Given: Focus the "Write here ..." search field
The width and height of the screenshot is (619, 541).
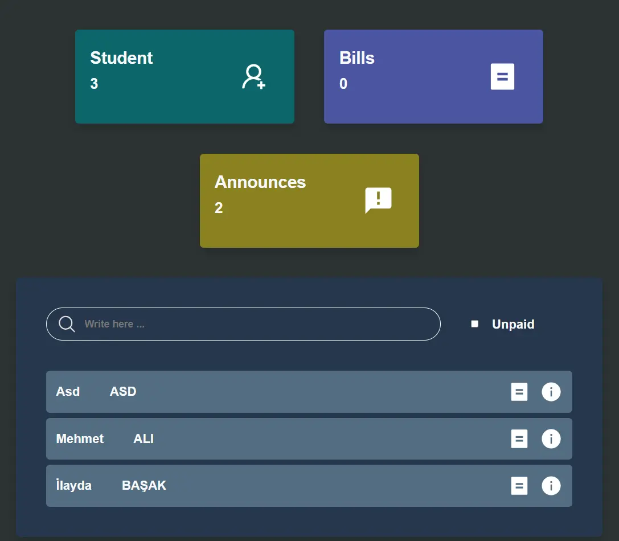Looking at the screenshot, I should pyautogui.click(x=256, y=324).
